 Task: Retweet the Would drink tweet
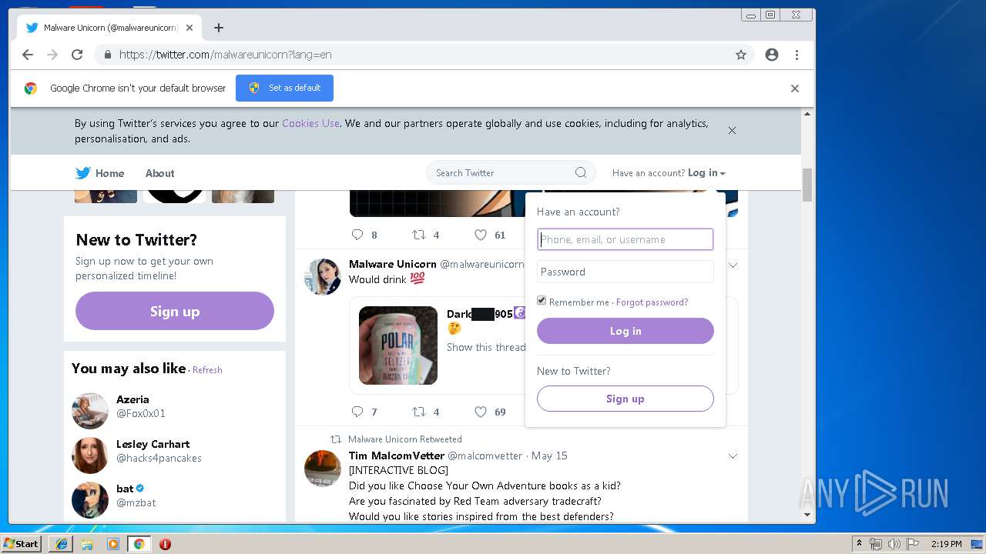(419, 412)
